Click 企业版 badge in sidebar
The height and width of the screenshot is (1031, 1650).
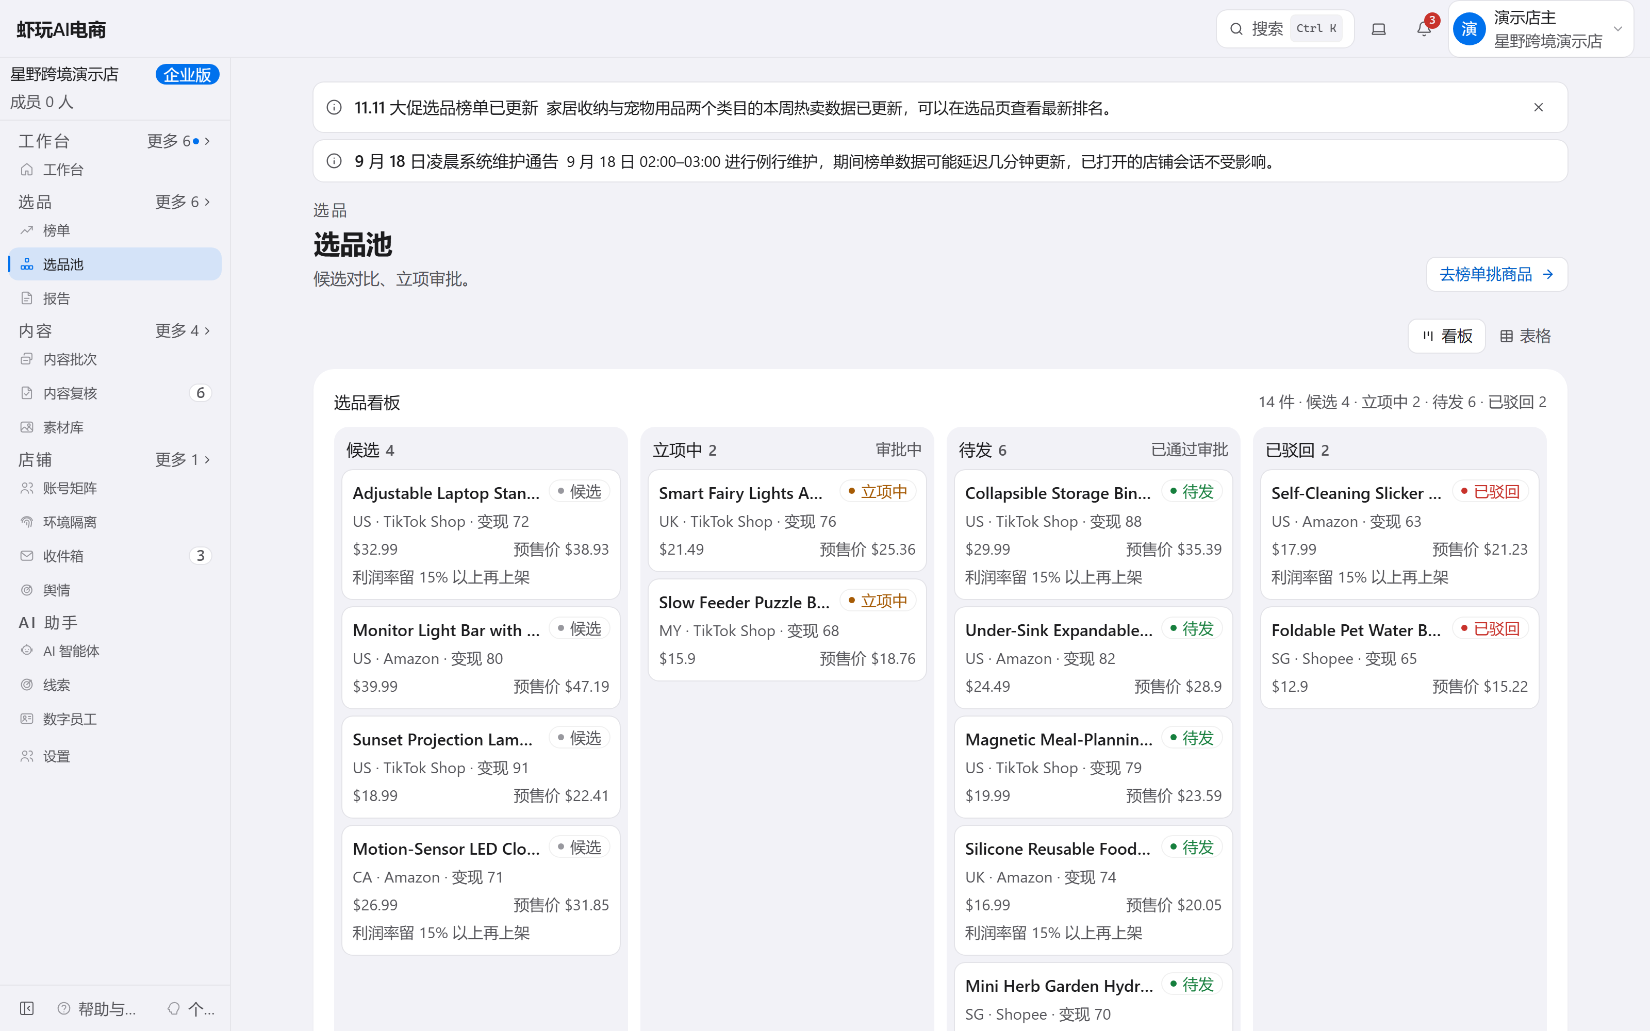click(188, 74)
